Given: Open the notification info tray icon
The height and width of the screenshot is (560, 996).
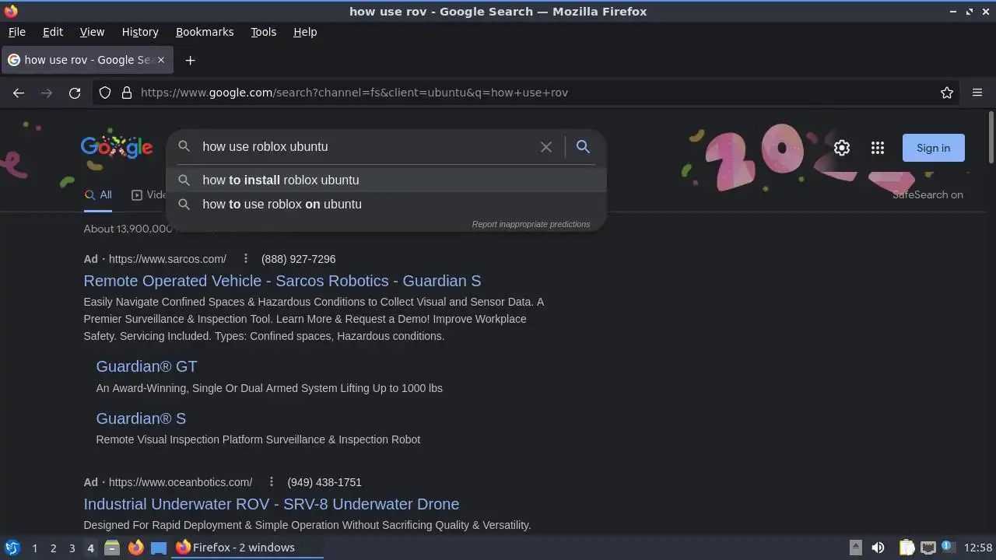Looking at the screenshot, I should [x=948, y=548].
